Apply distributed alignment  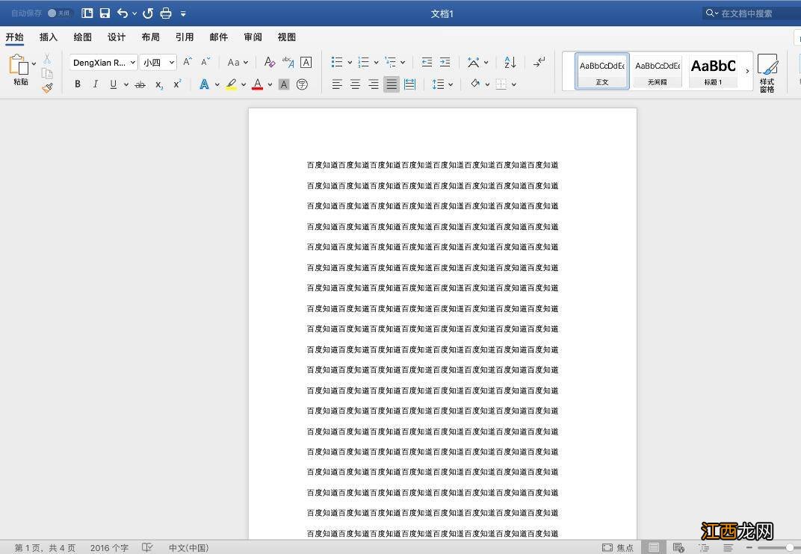[409, 84]
